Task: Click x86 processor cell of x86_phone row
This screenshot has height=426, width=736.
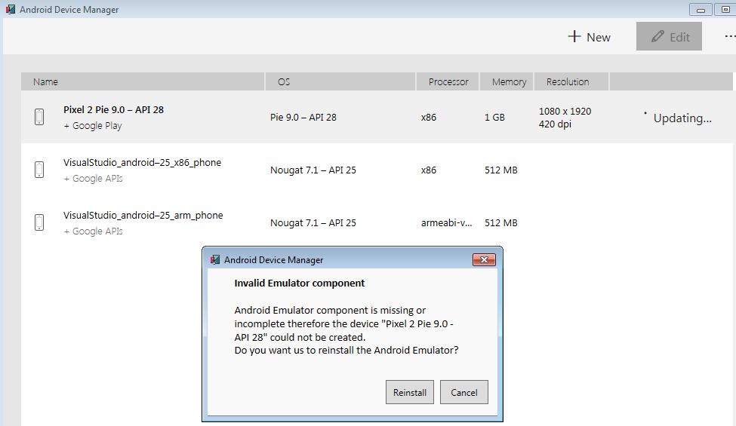Action: coord(429,170)
